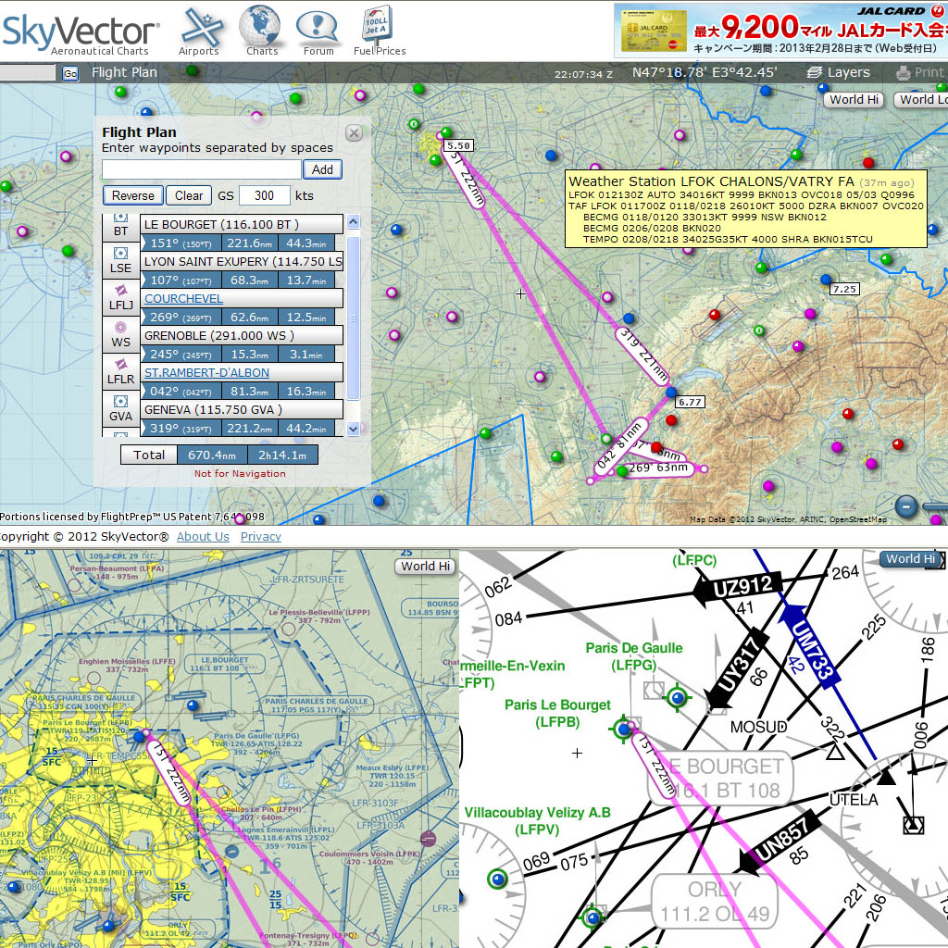This screenshot has height=948, width=948.
Task: Switch main map to World Lo chart
Action: pyautogui.click(x=921, y=100)
